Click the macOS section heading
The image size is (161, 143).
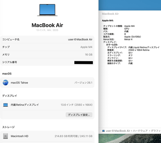point(7,74)
